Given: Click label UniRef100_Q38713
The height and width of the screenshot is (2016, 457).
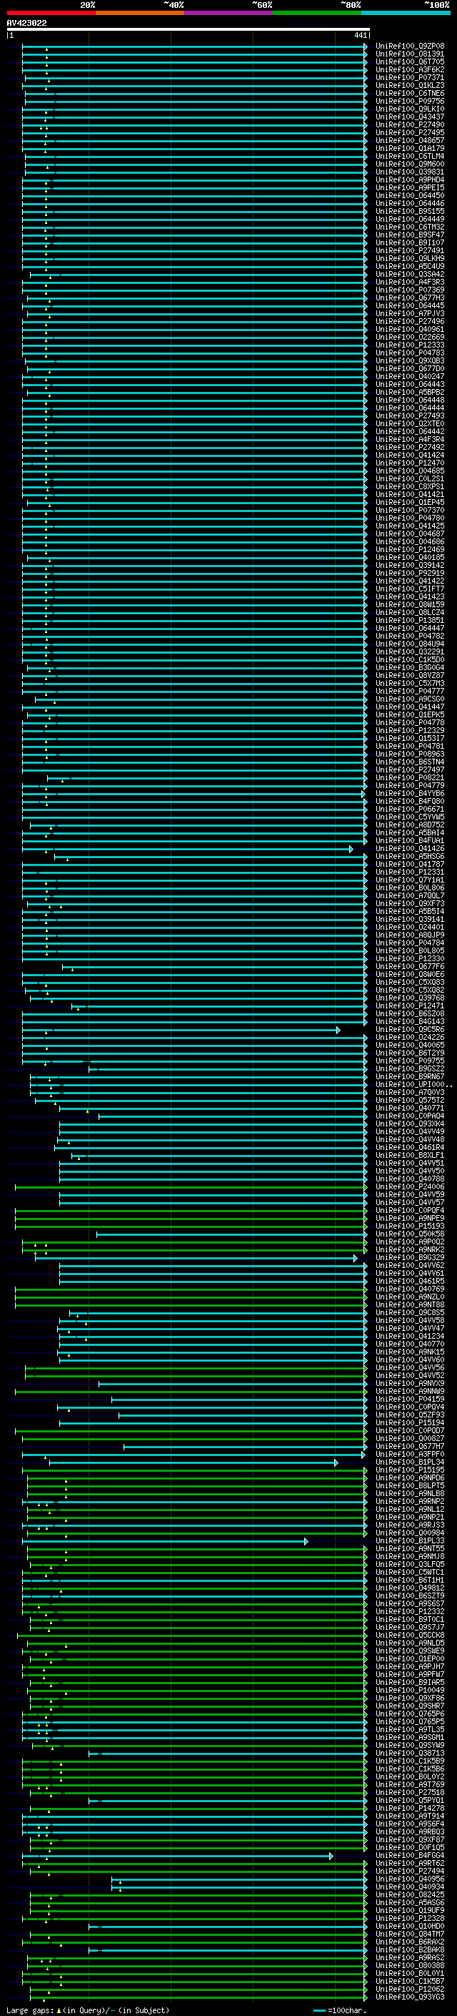Looking at the screenshot, I should pyautogui.click(x=410, y=1753).
